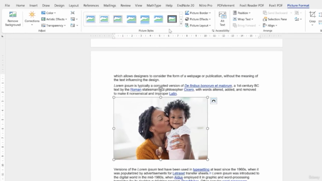322x181 pixels.
Task: Switch to the Mailings tab
Action: point(110,6)
